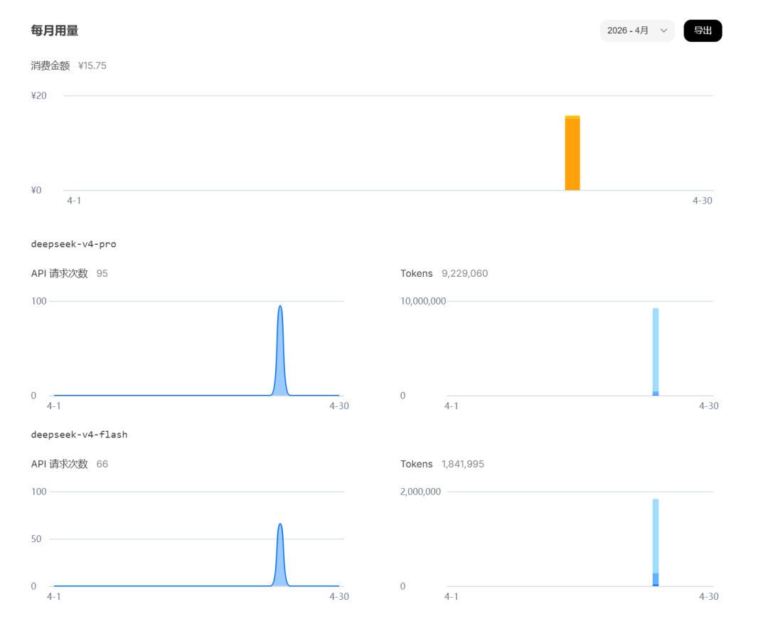Click the black 导出 export button
The image size is (768, 619).
click(x=703, y=31)
